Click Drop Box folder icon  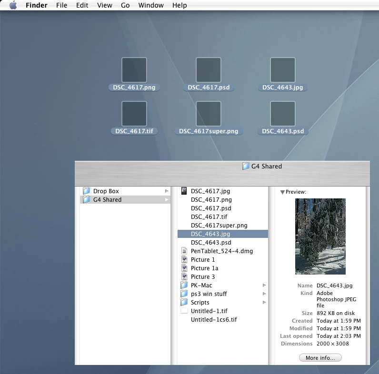coord(86,191)
